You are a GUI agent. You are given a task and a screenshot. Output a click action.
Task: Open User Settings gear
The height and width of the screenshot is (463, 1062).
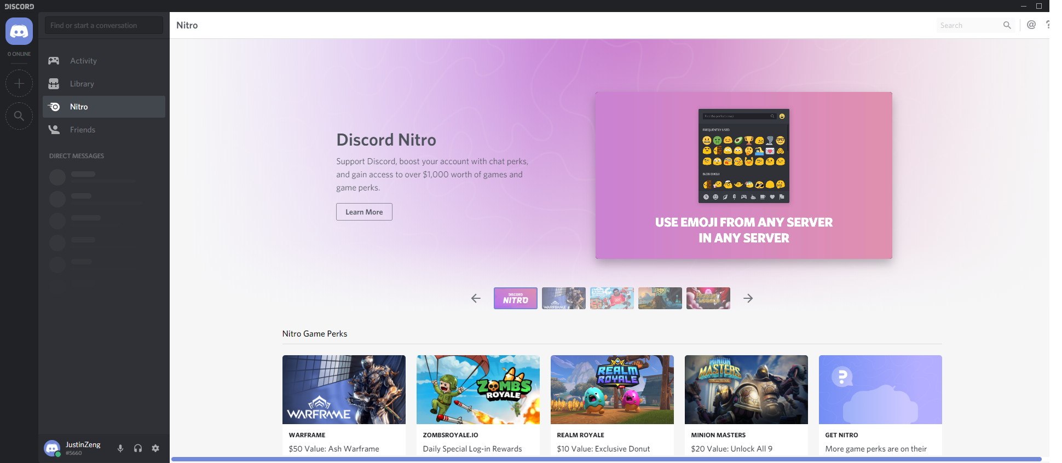tap(155, 448)
